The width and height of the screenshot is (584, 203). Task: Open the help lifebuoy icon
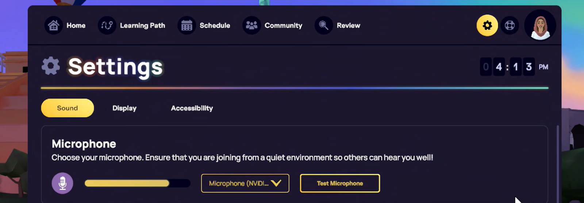point(510,26)
